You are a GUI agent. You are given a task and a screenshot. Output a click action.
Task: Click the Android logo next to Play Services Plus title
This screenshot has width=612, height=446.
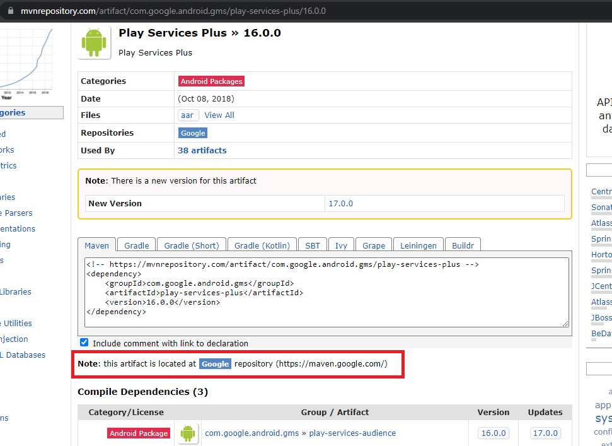(94, 42)
